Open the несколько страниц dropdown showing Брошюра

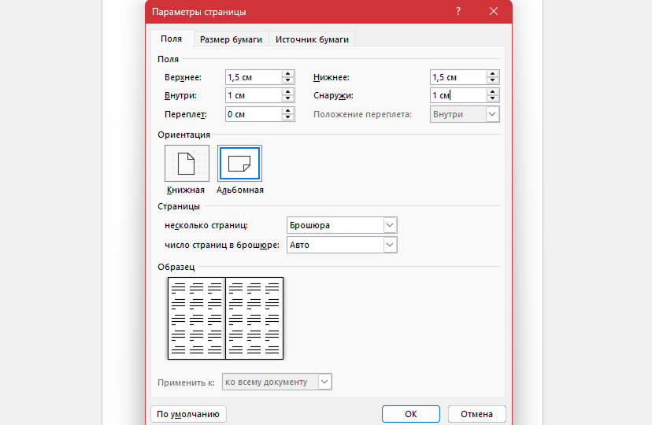pos(342,225)
